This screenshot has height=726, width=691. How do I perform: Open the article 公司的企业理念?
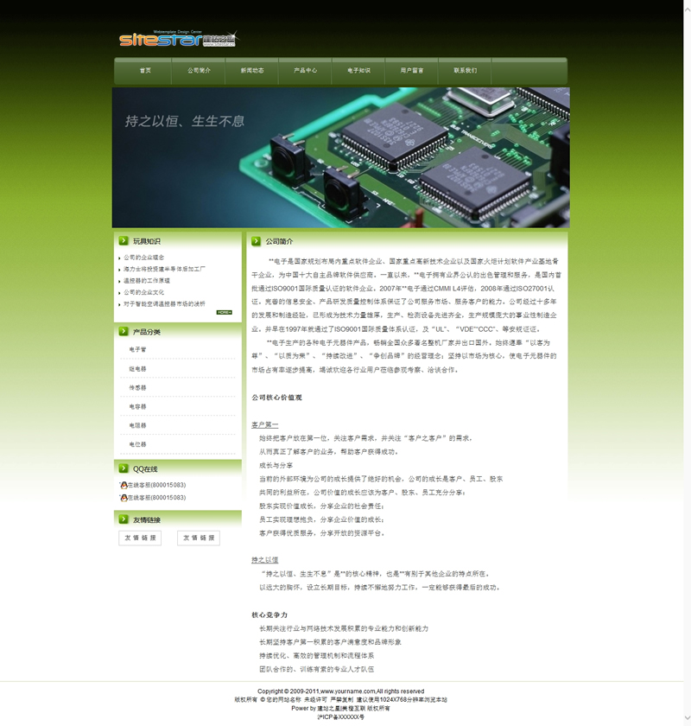pos(143,258)
